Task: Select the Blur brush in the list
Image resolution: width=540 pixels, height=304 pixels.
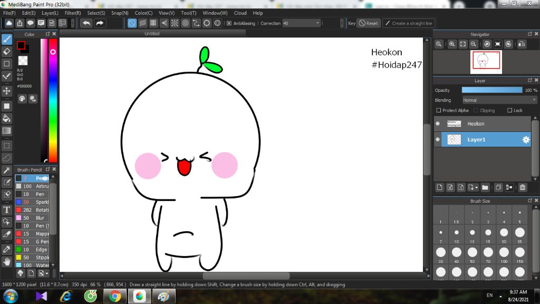Action: click(32, 218)
